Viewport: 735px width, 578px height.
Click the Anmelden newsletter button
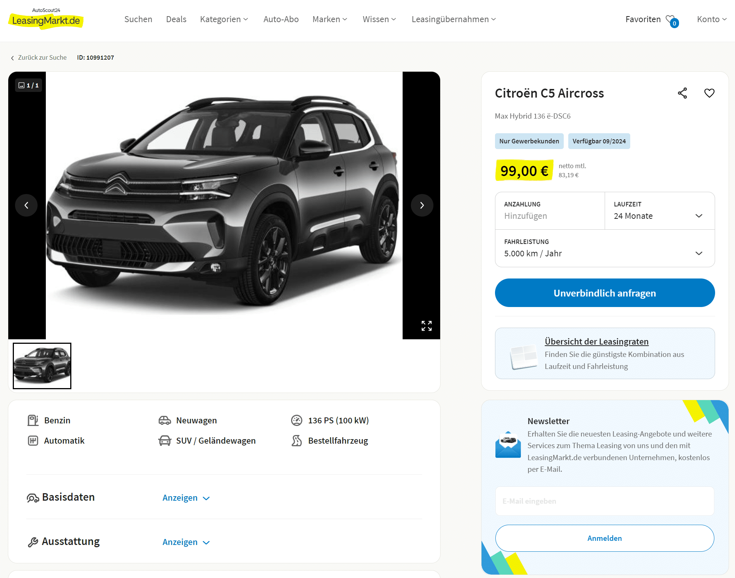pos(605,538)
